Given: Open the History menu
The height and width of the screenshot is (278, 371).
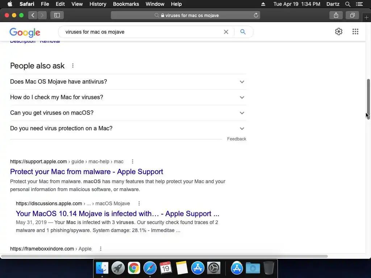Looking at the screenshot, I should (98, 4).
